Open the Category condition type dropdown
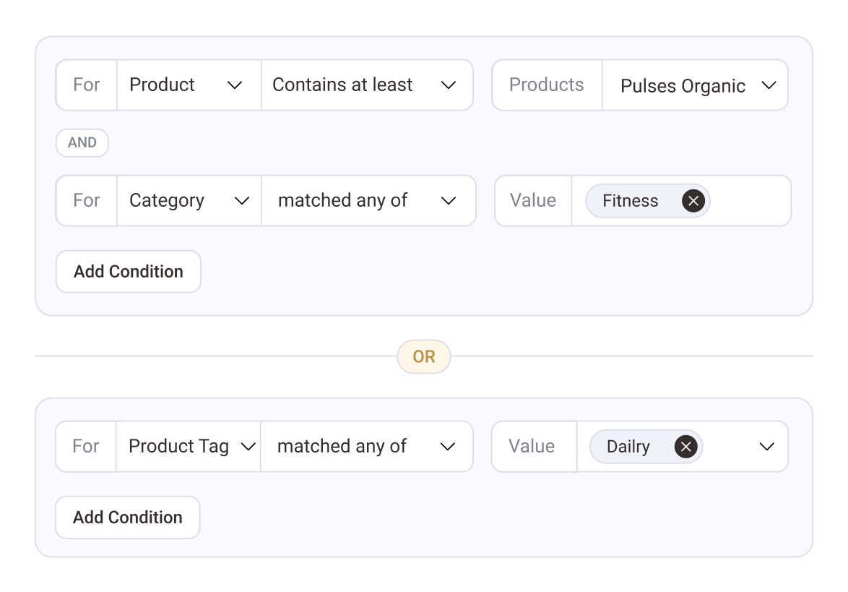The height and width of the screenshot is (592, 848). click(x=189, y=201)
